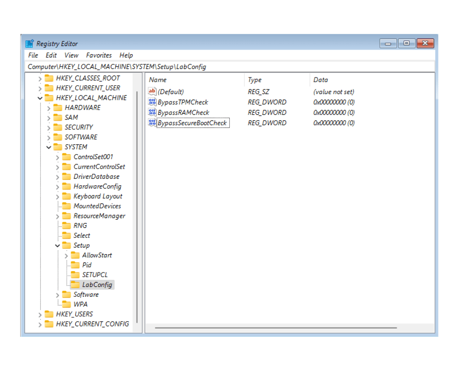This screenshot has height=367, width=456.
Task: Select the HKEY_USERS hive
Action: (x=74, y=314)
